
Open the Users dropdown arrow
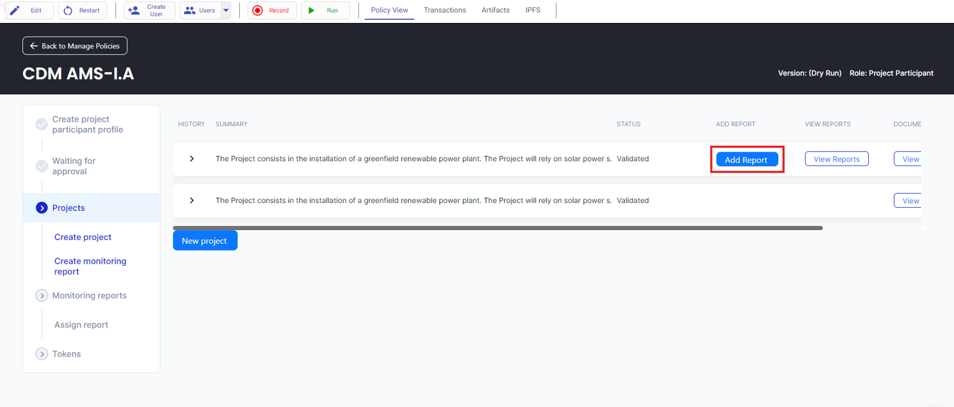pos(226,11)
